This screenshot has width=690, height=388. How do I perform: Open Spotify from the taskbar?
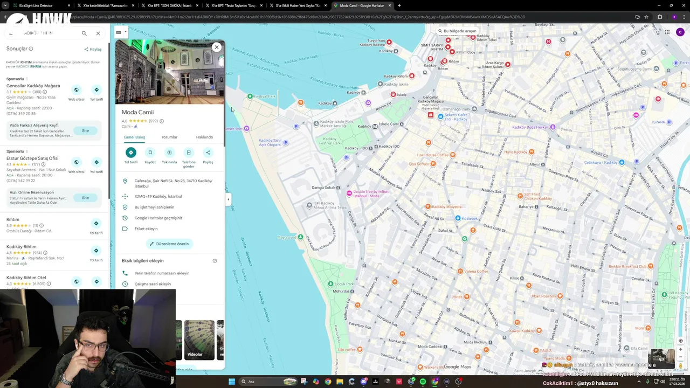[x=423, y=382]
